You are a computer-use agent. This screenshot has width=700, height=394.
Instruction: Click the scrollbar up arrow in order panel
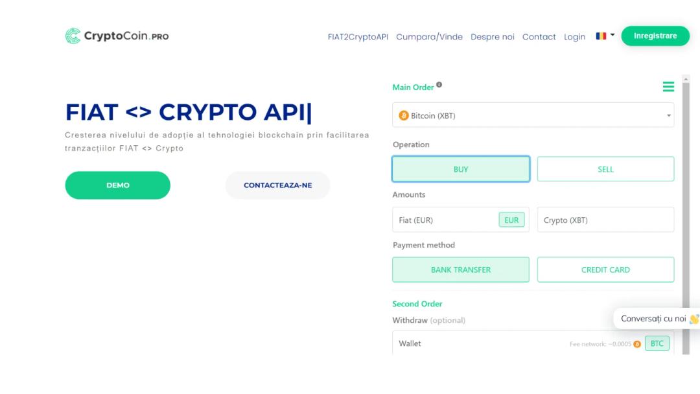point(686,79)
